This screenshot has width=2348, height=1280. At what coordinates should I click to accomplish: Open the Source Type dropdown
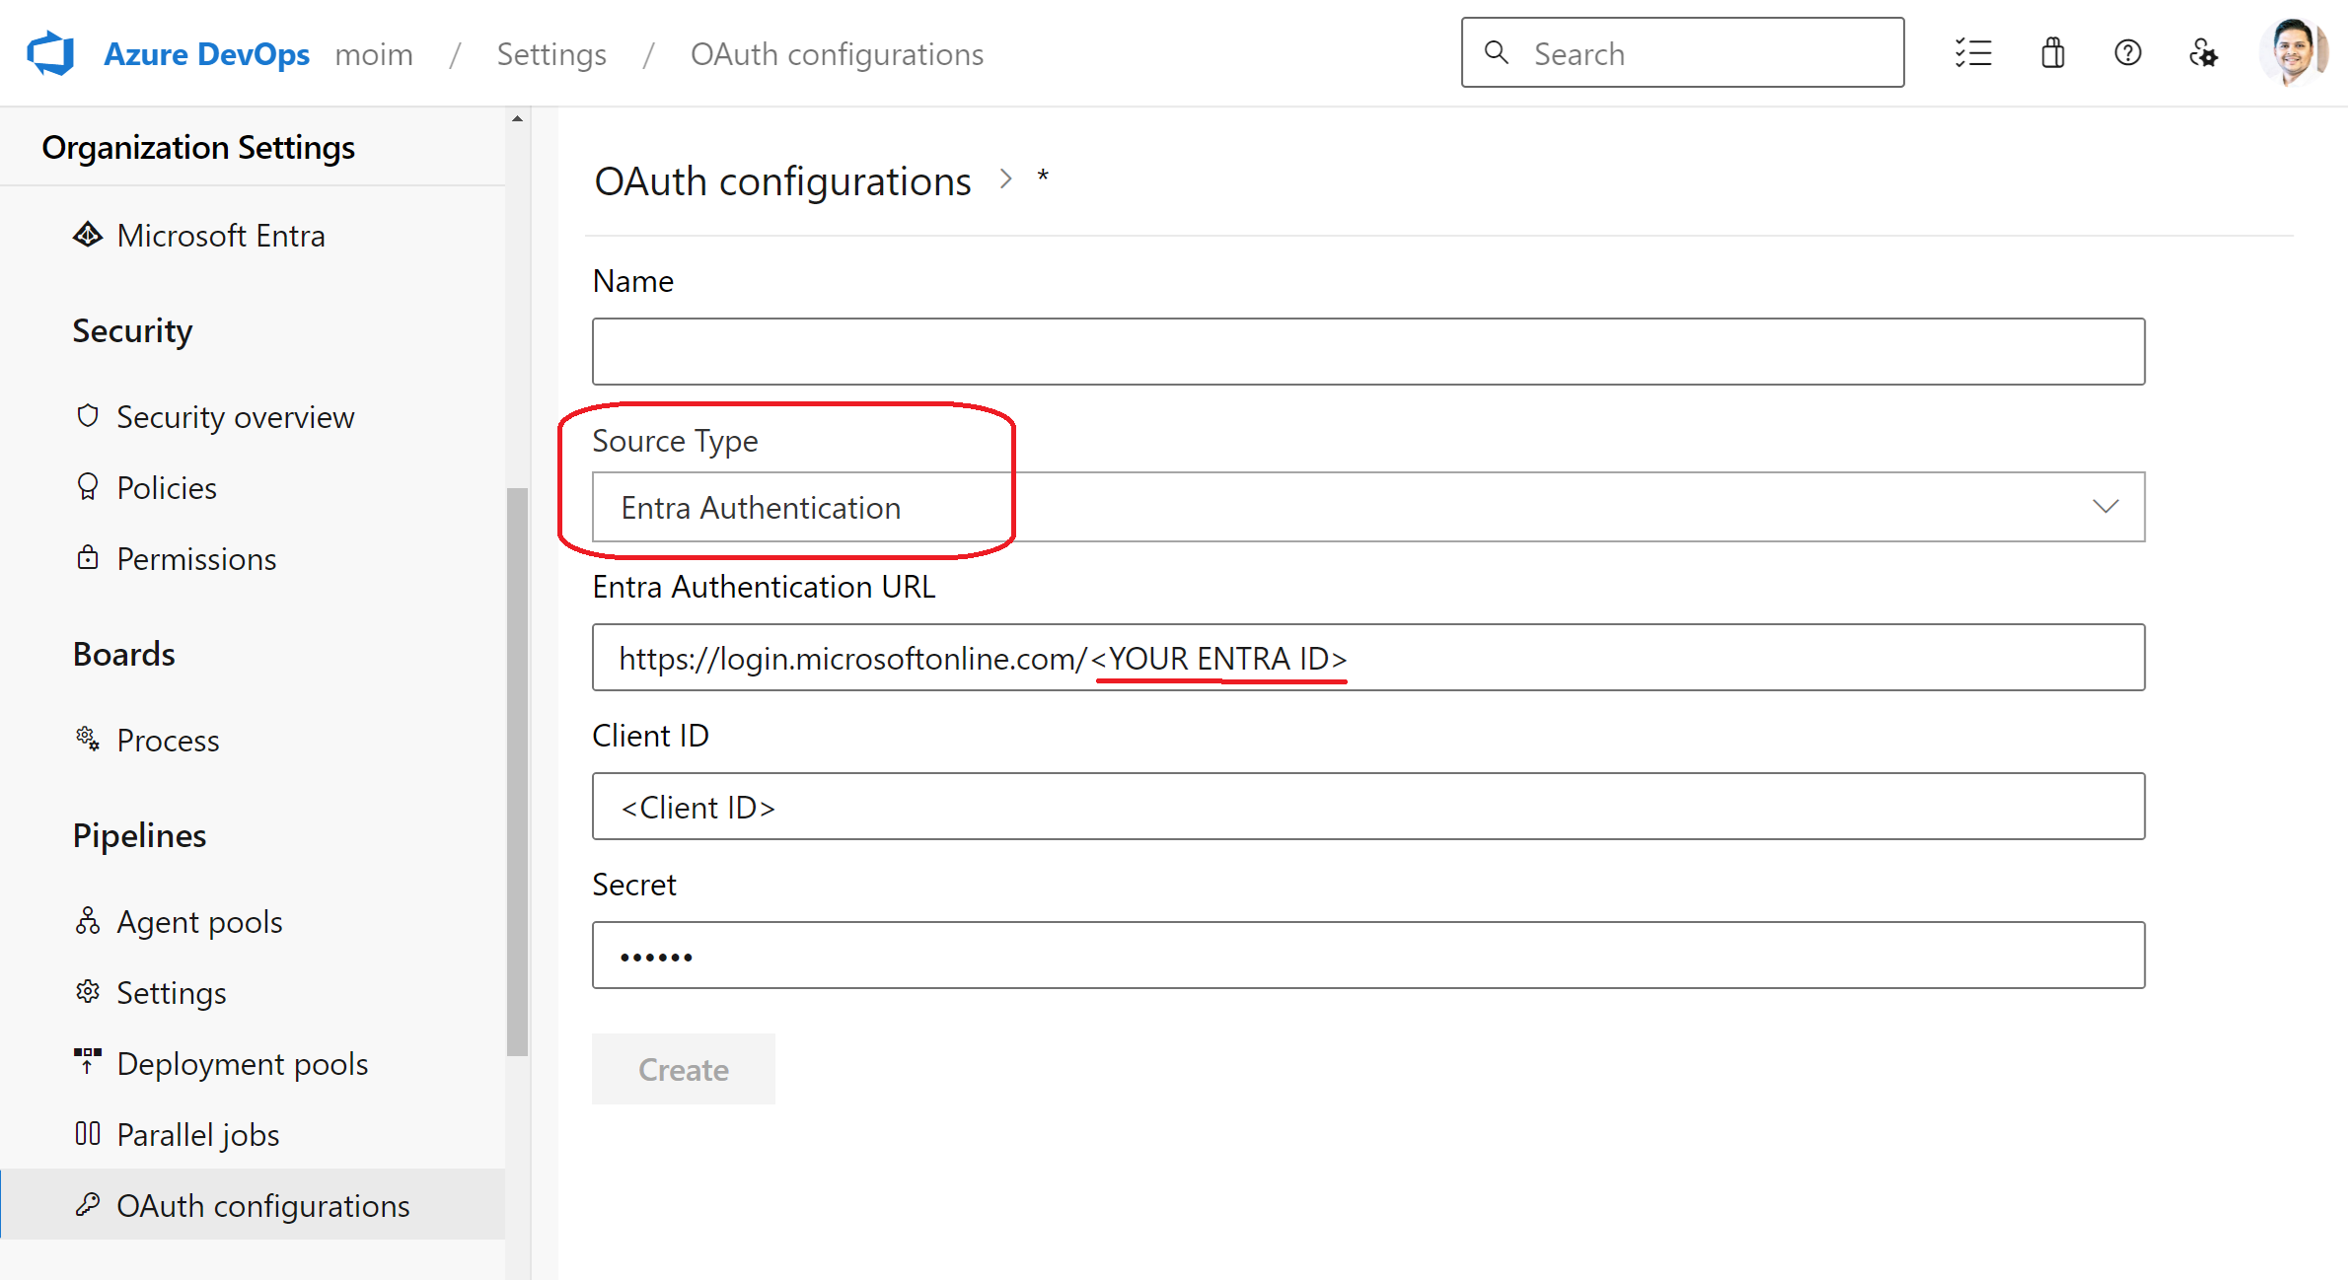[x=1368, y=507]
